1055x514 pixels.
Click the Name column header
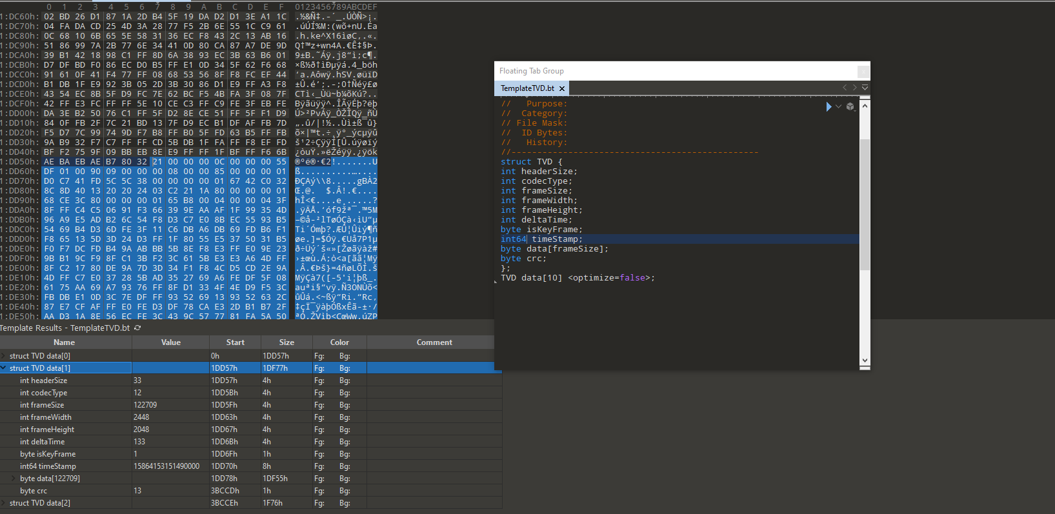65,342
